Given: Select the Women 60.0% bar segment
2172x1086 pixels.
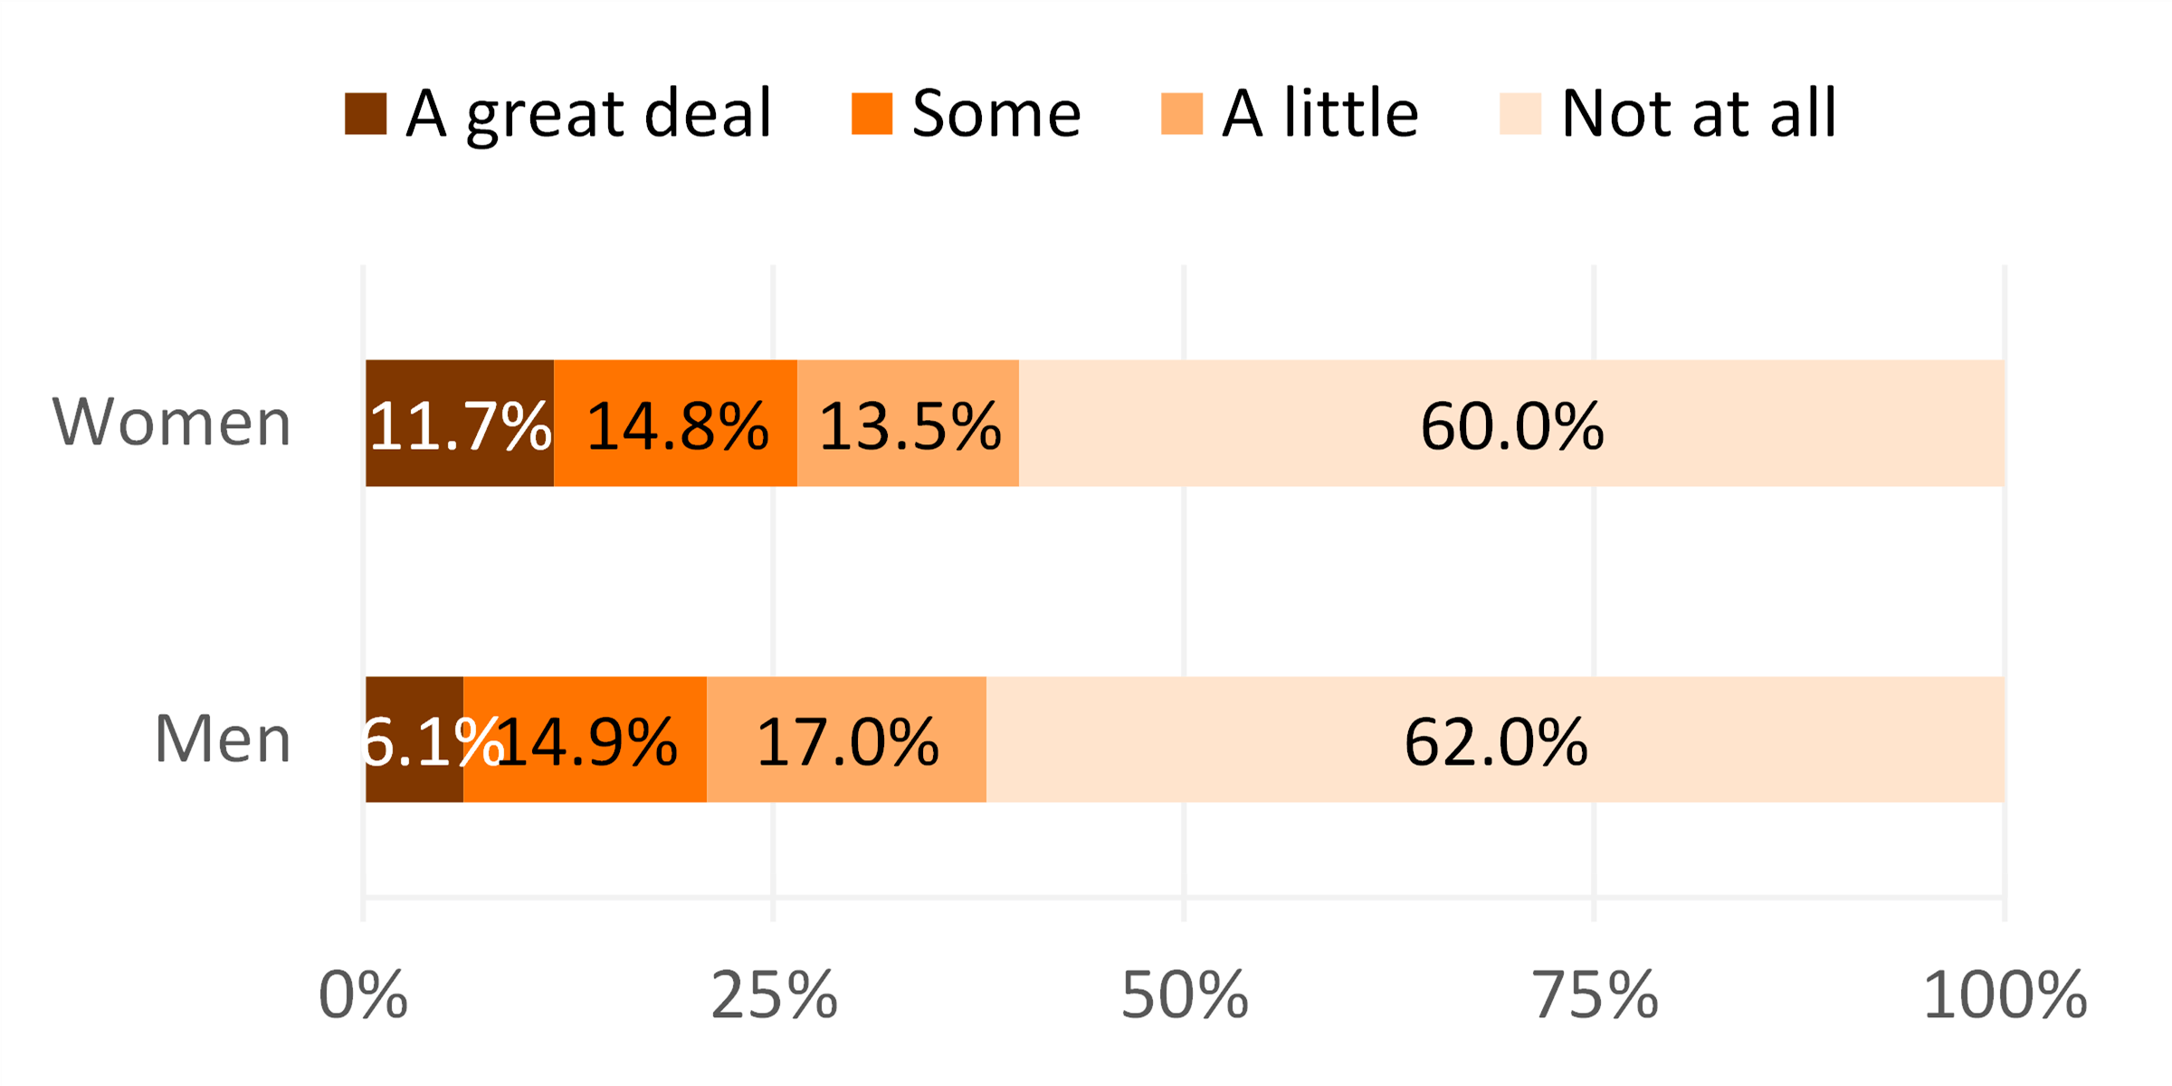Looking at the screenshot, I should [x=1511, y=424].
